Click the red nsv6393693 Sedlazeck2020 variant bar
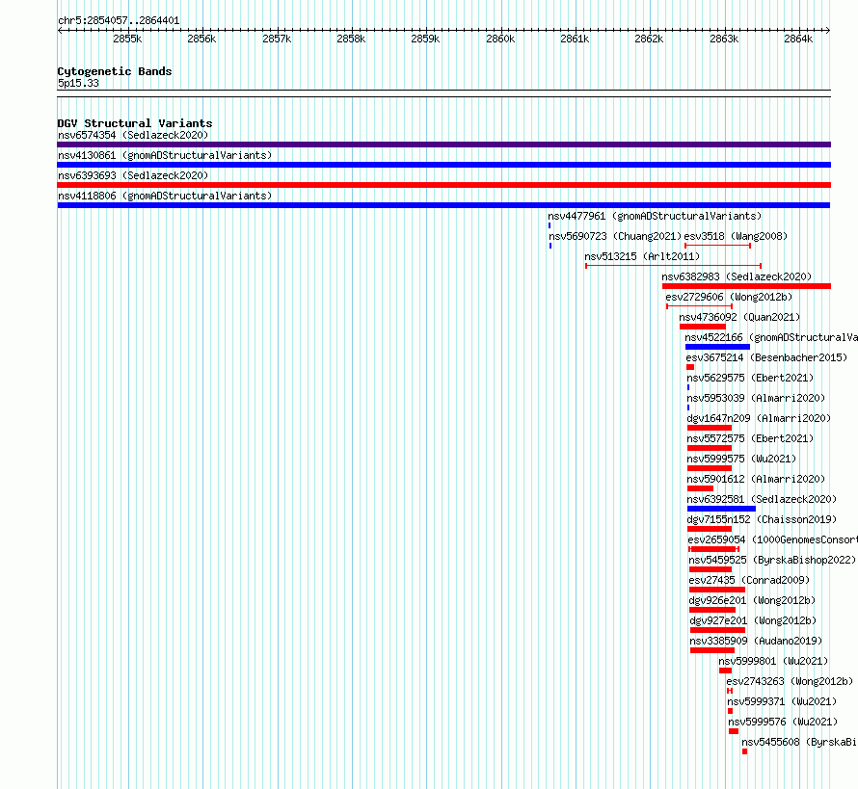 click(x=443, y=185)
